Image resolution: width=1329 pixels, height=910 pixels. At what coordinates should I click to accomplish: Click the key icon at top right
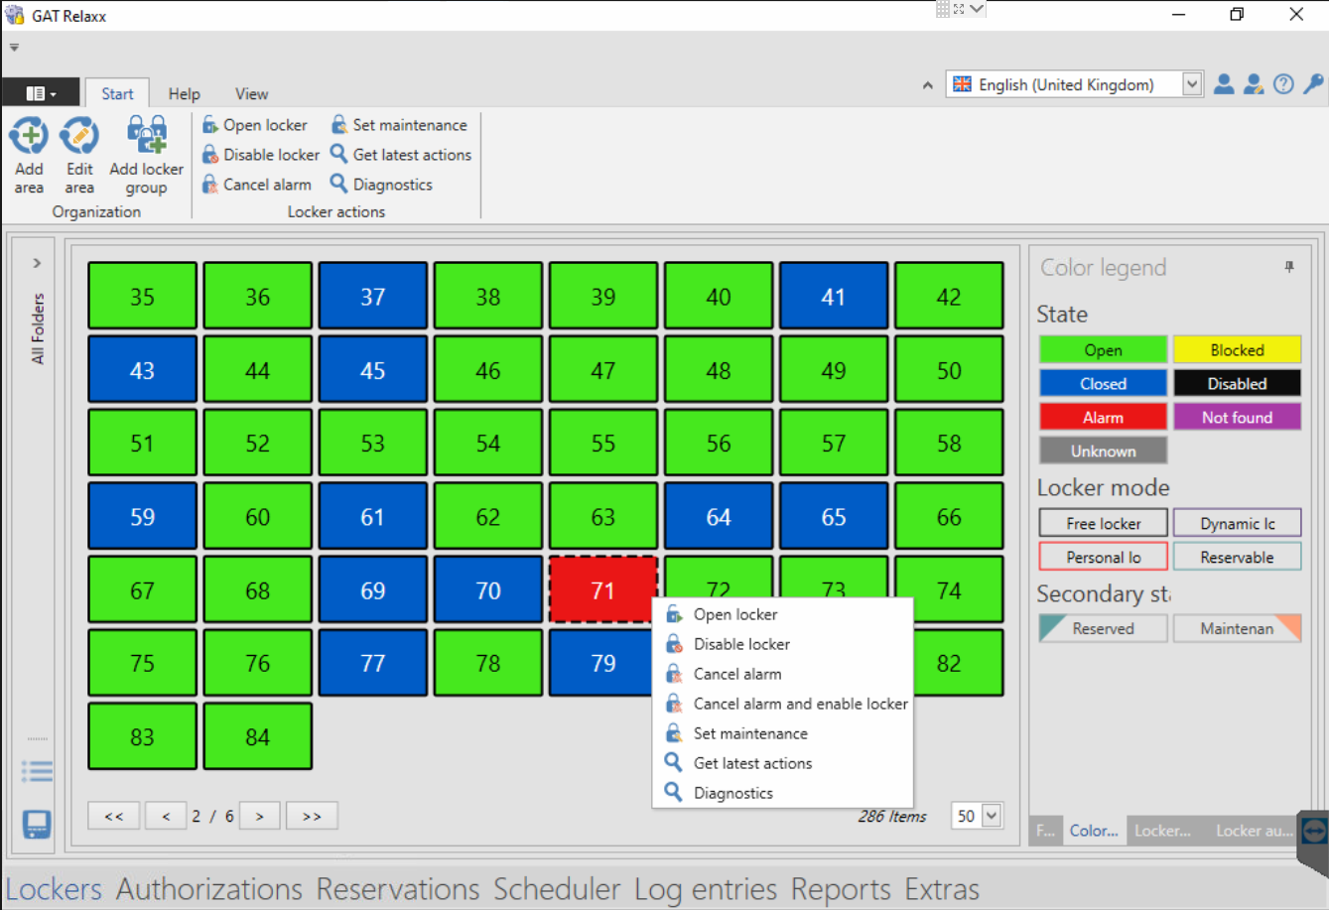point(1313,84)
